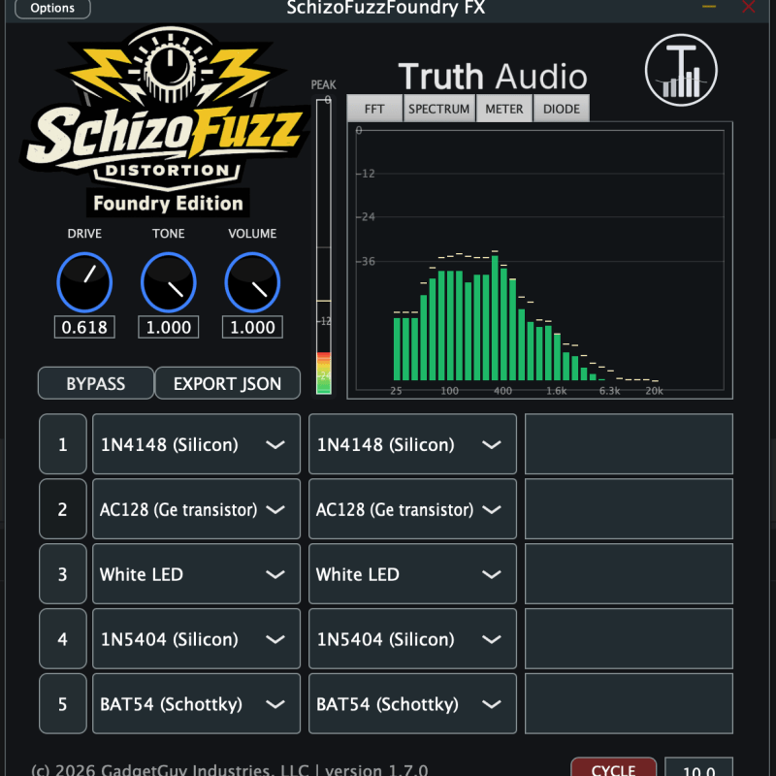This screenshot has height=776, width=776.
Task: Minimize the SchizoFuzzFoundry FX window
Action: [x=709, y=7]
